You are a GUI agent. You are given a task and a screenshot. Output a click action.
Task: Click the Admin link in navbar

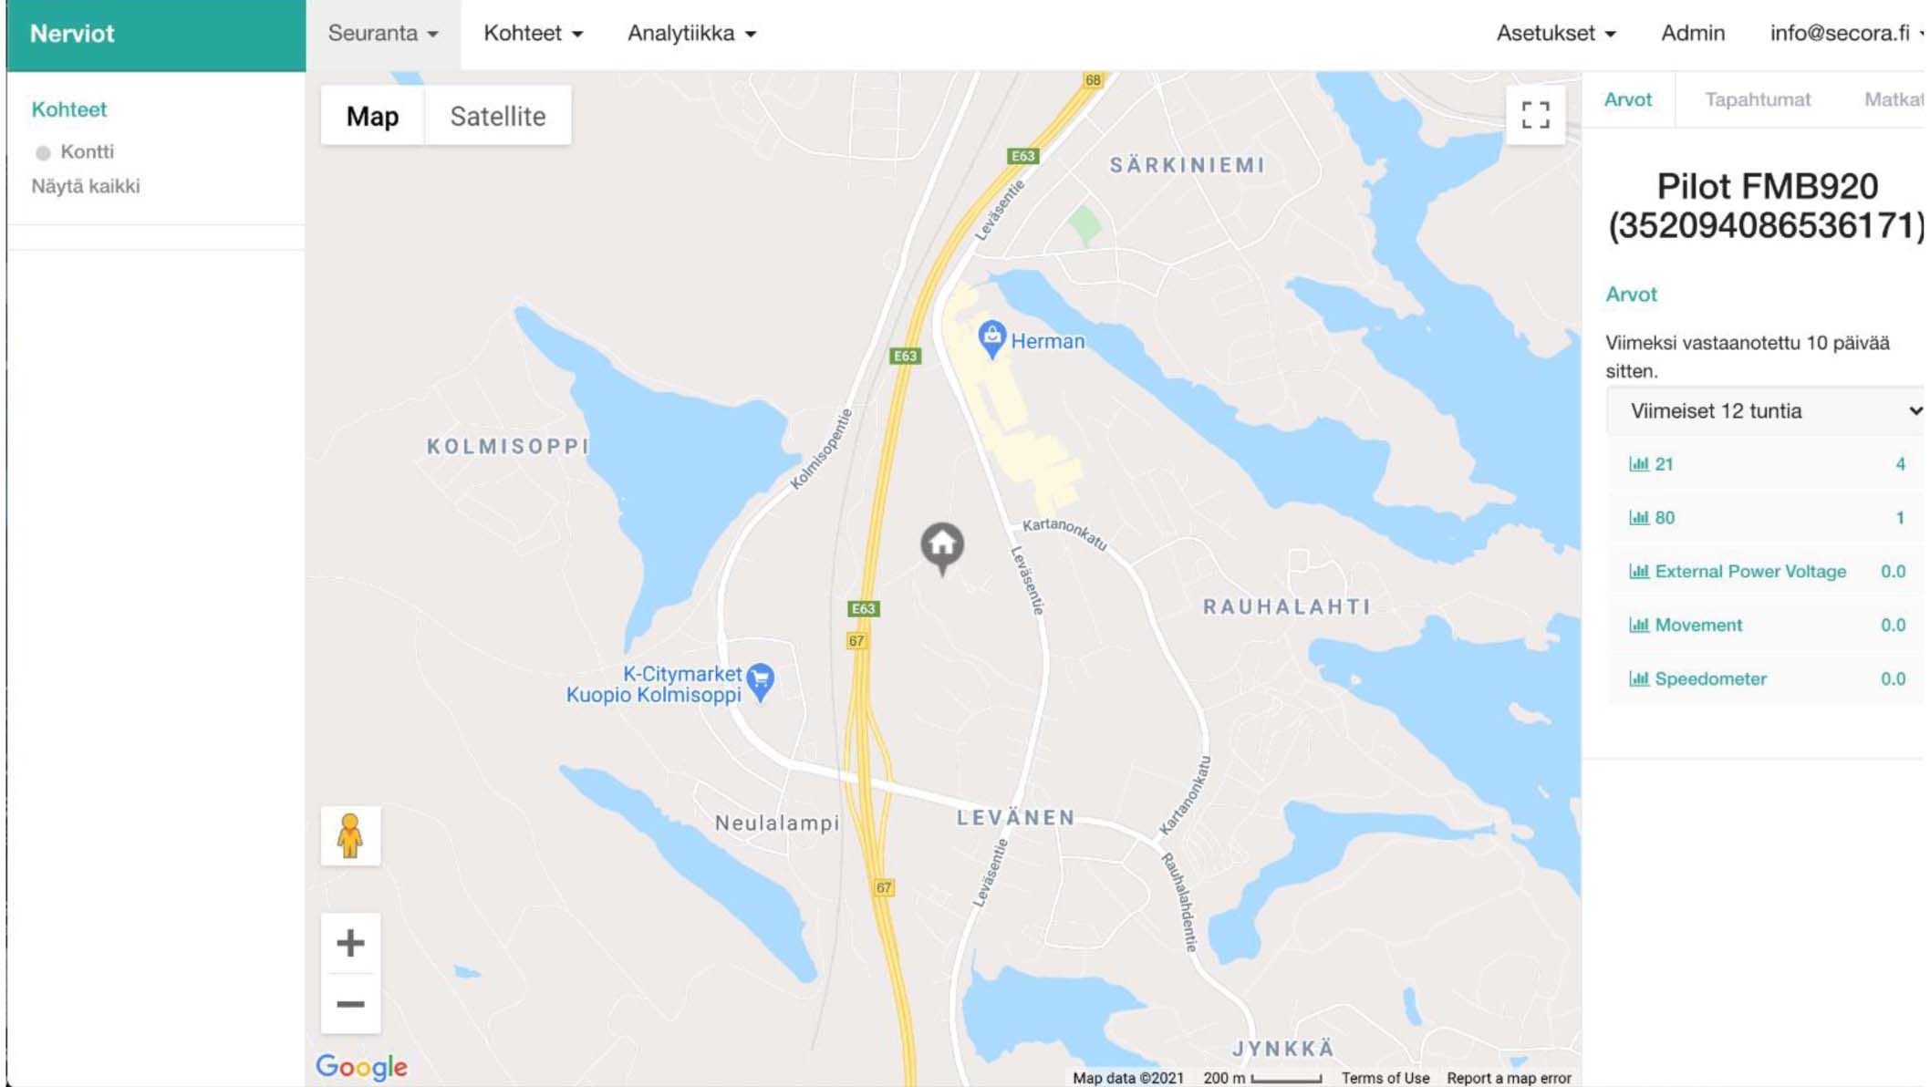[1693, 34]
